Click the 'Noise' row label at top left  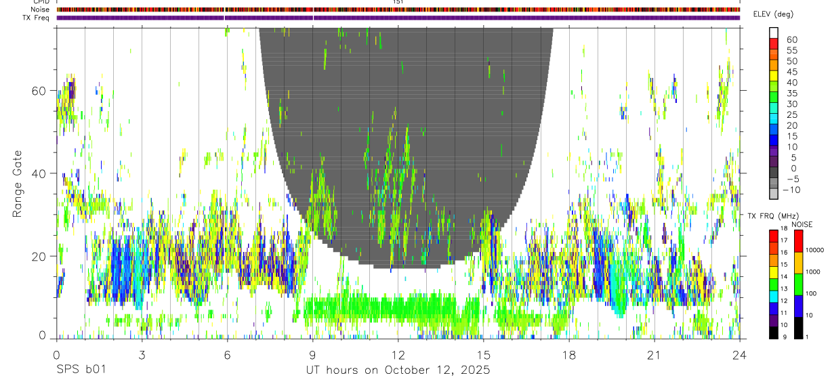41,9
